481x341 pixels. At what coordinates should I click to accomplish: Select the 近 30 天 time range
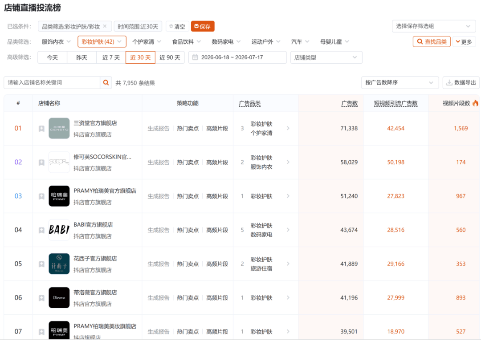click(x=140, y=57)
